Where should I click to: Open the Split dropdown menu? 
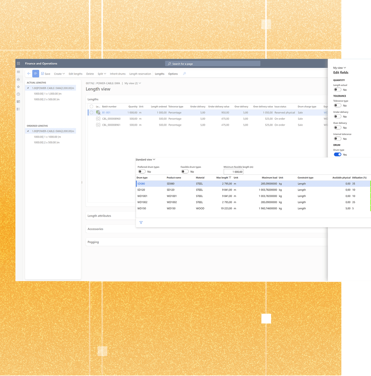click(102, 74)
